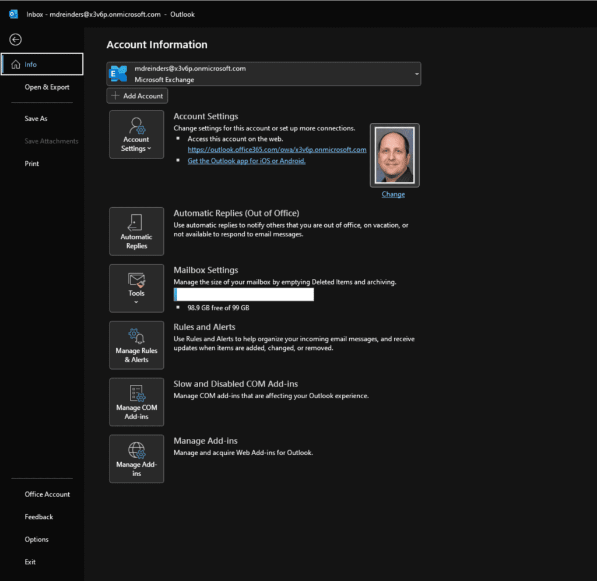Follow the Outlook app for iOS or Android link
The image size is (597, 581).
click(247, 161)
